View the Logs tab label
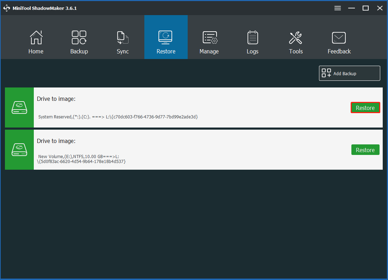Viewport: 388px width, 280px height. tap(252, 51)
